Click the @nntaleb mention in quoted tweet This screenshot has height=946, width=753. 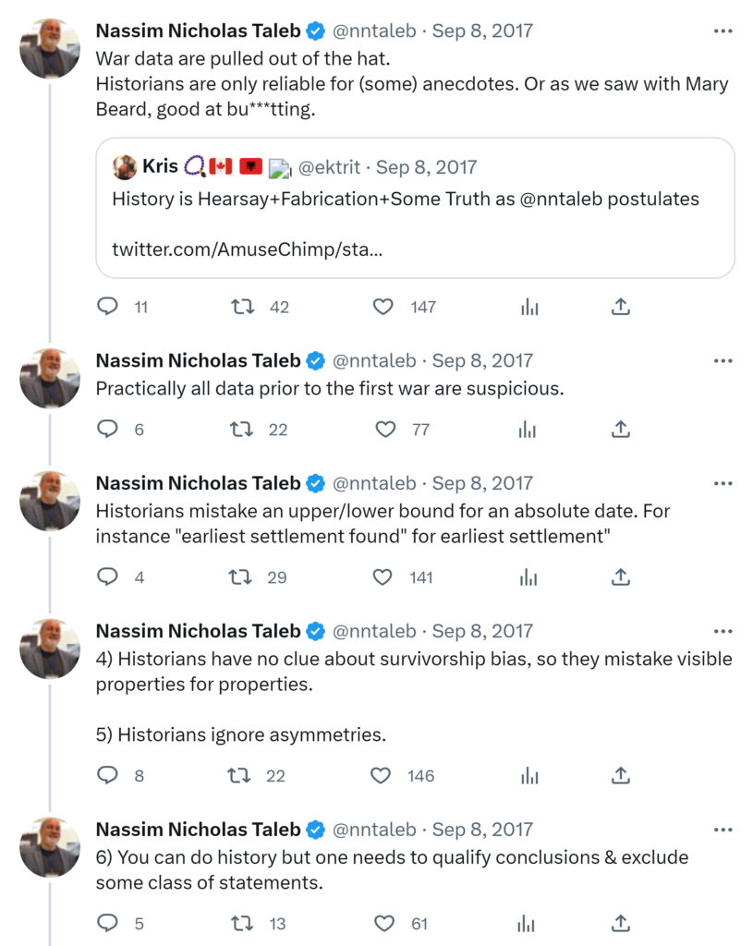pos(565,199)
